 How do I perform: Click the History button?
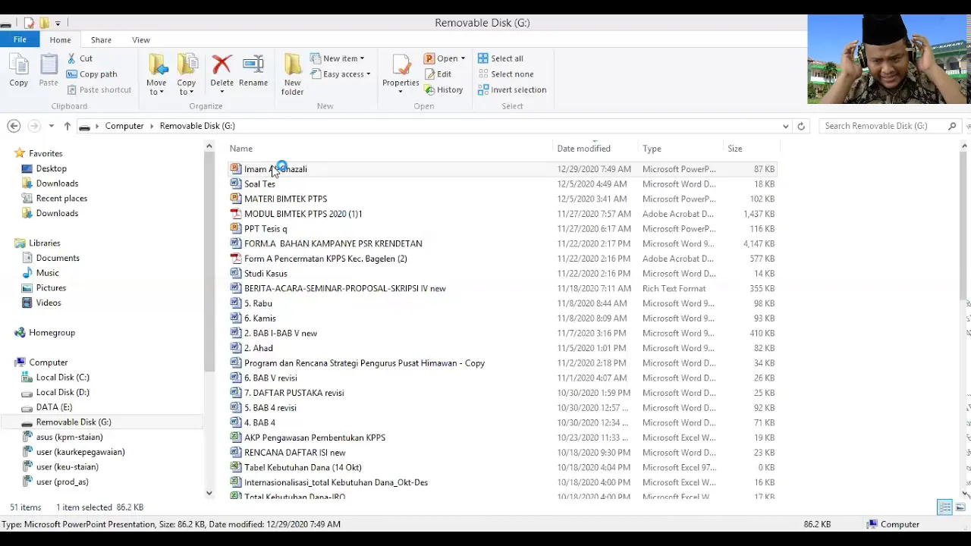[x=443, y=89]
